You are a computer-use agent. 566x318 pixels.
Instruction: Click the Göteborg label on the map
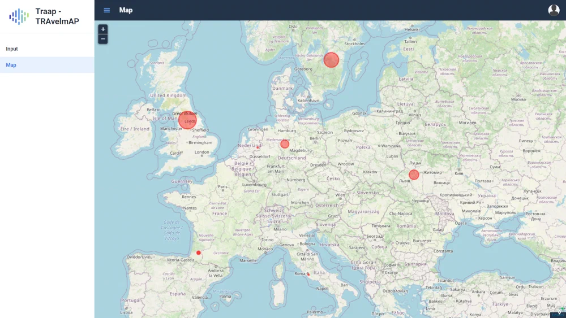point(303,69)
